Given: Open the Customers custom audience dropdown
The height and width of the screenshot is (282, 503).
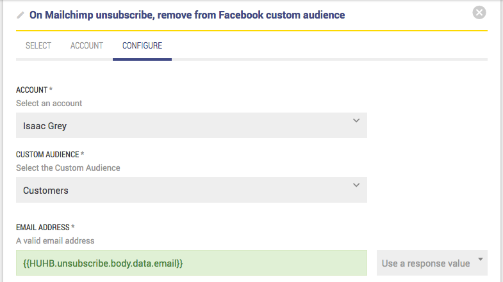Looking at the screenshot, I should point(191,190).
